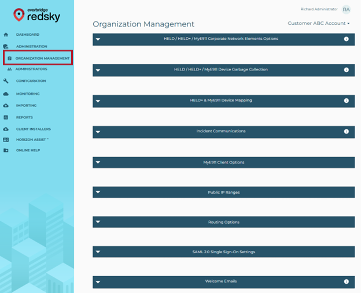Click the Administration shield icon

[x=6, y=46]
